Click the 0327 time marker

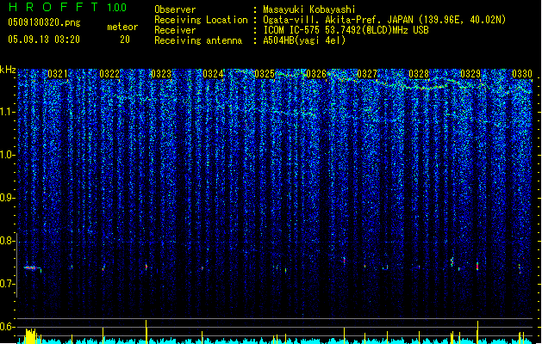pos(367,74)
